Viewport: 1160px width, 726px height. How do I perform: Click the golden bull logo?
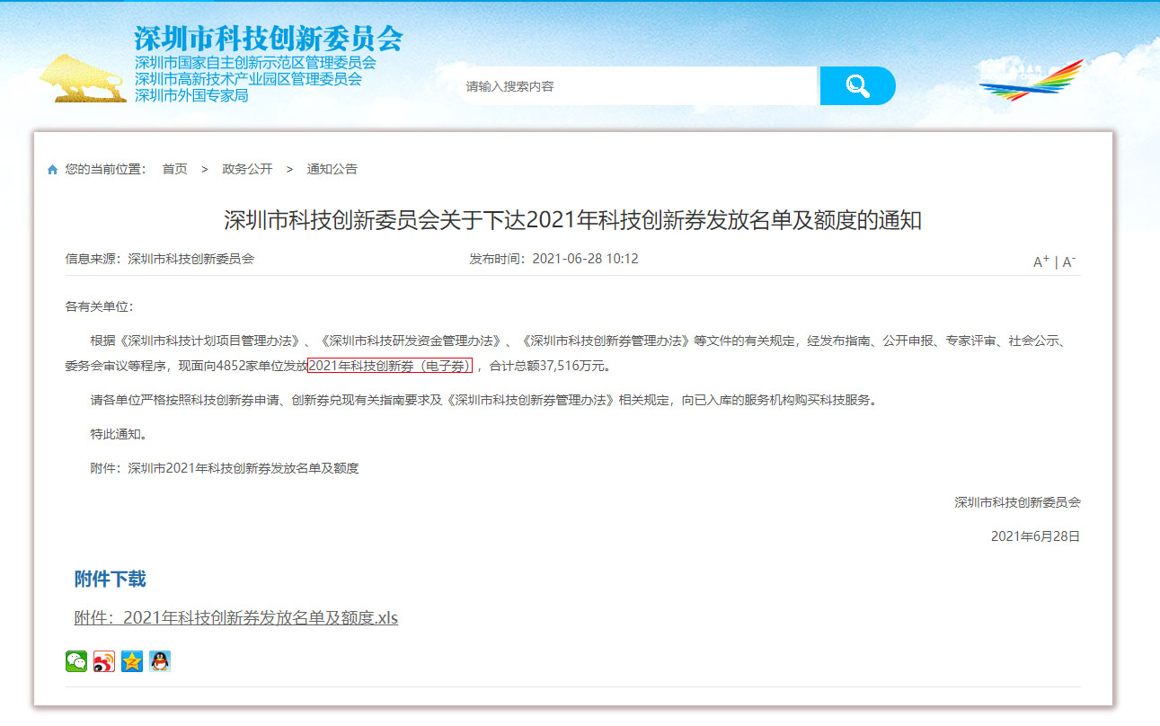tap(82, 77)
